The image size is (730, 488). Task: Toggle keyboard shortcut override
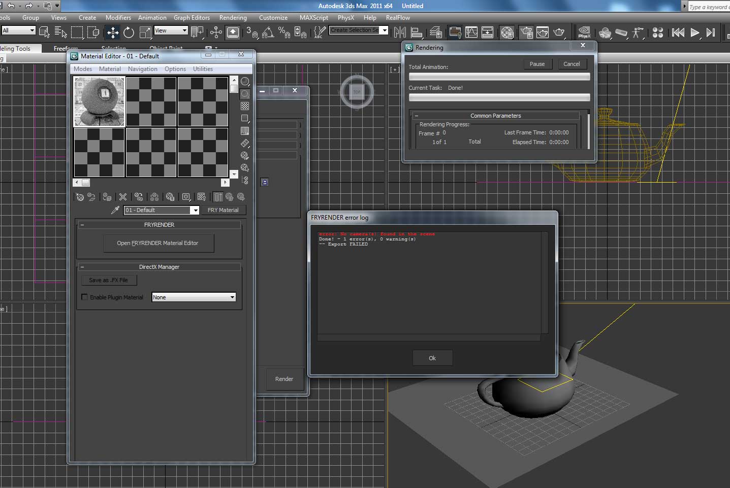pos(233,32)
